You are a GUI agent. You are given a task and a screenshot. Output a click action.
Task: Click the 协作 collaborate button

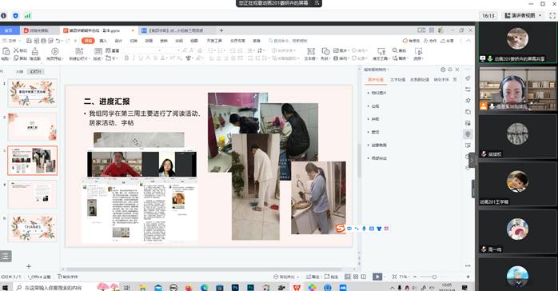click(430, 41)
